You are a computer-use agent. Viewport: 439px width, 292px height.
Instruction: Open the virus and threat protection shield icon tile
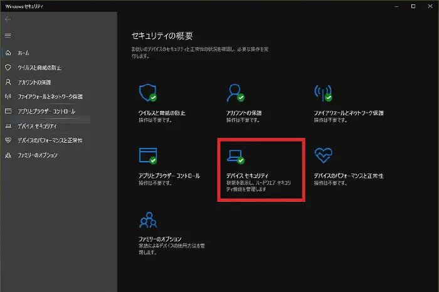click(147, 93)
